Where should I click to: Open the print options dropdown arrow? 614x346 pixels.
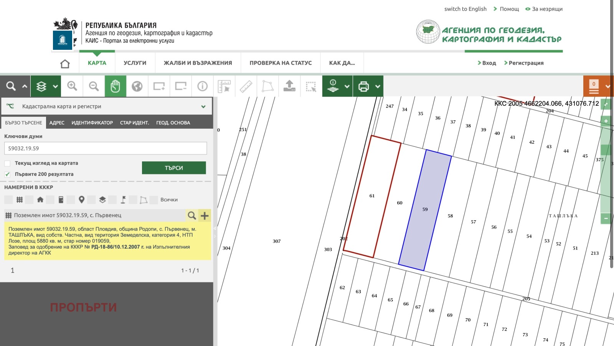pyautogui.click(x=378, y=86)
